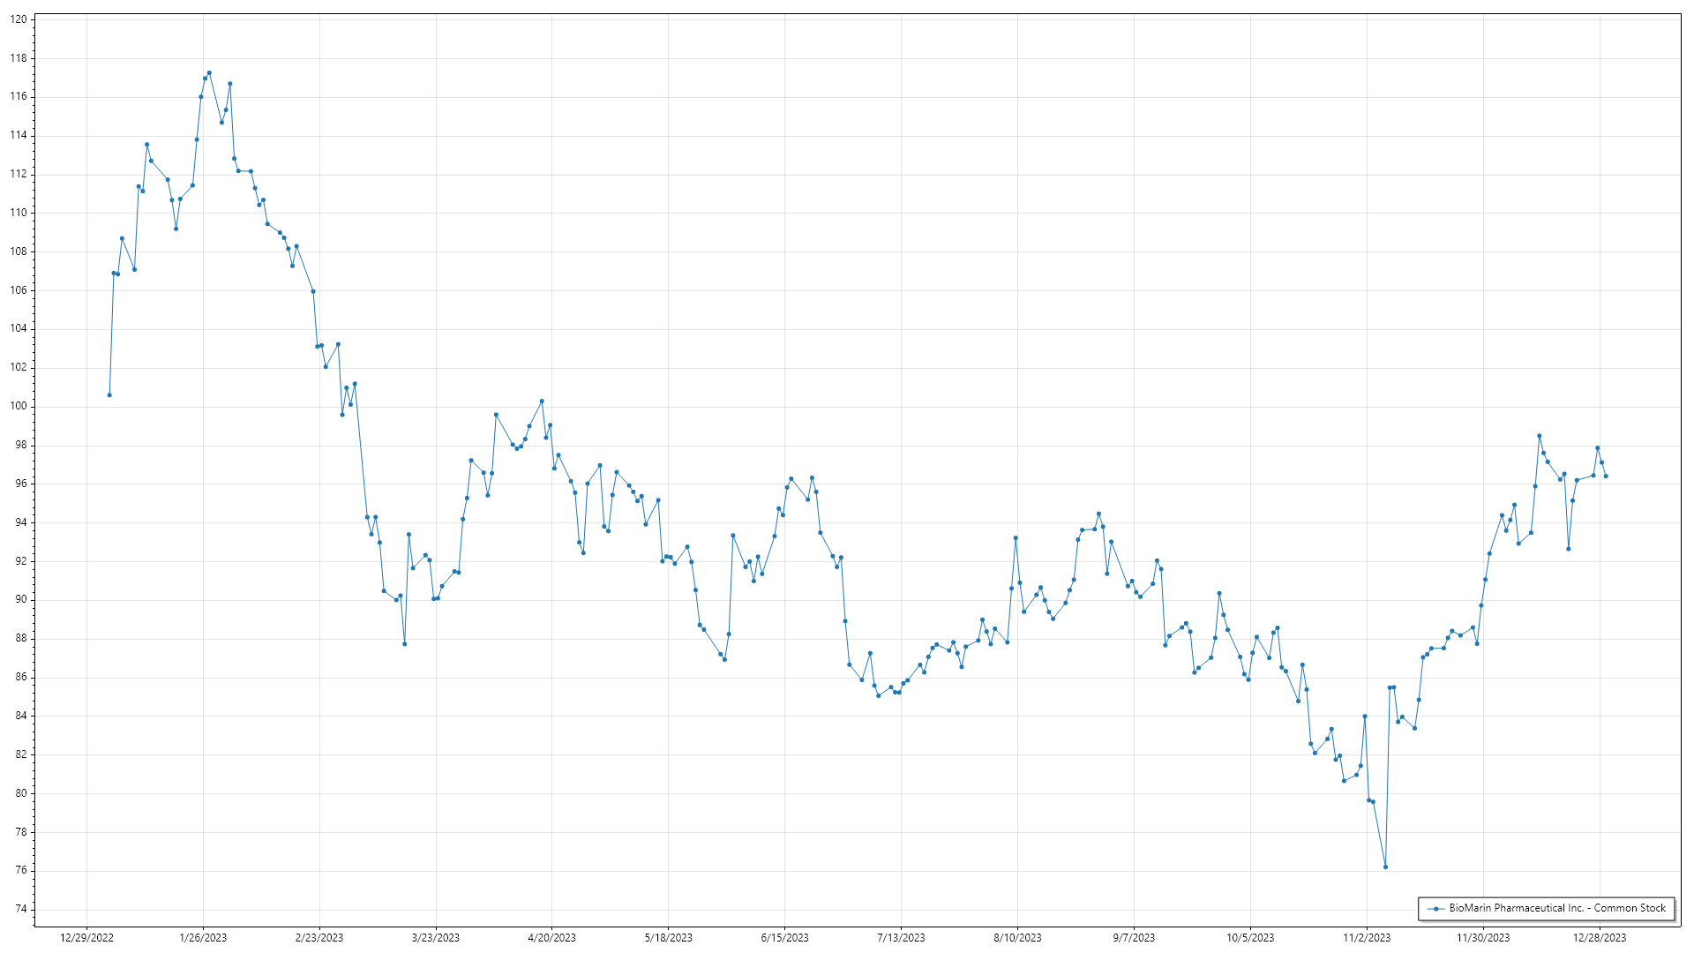Image resolution: width=1694 pixels, height=953 pixels.
Task: Click the BioMarin Pharmaceutical Inc. legend label
Action: 1557,908
